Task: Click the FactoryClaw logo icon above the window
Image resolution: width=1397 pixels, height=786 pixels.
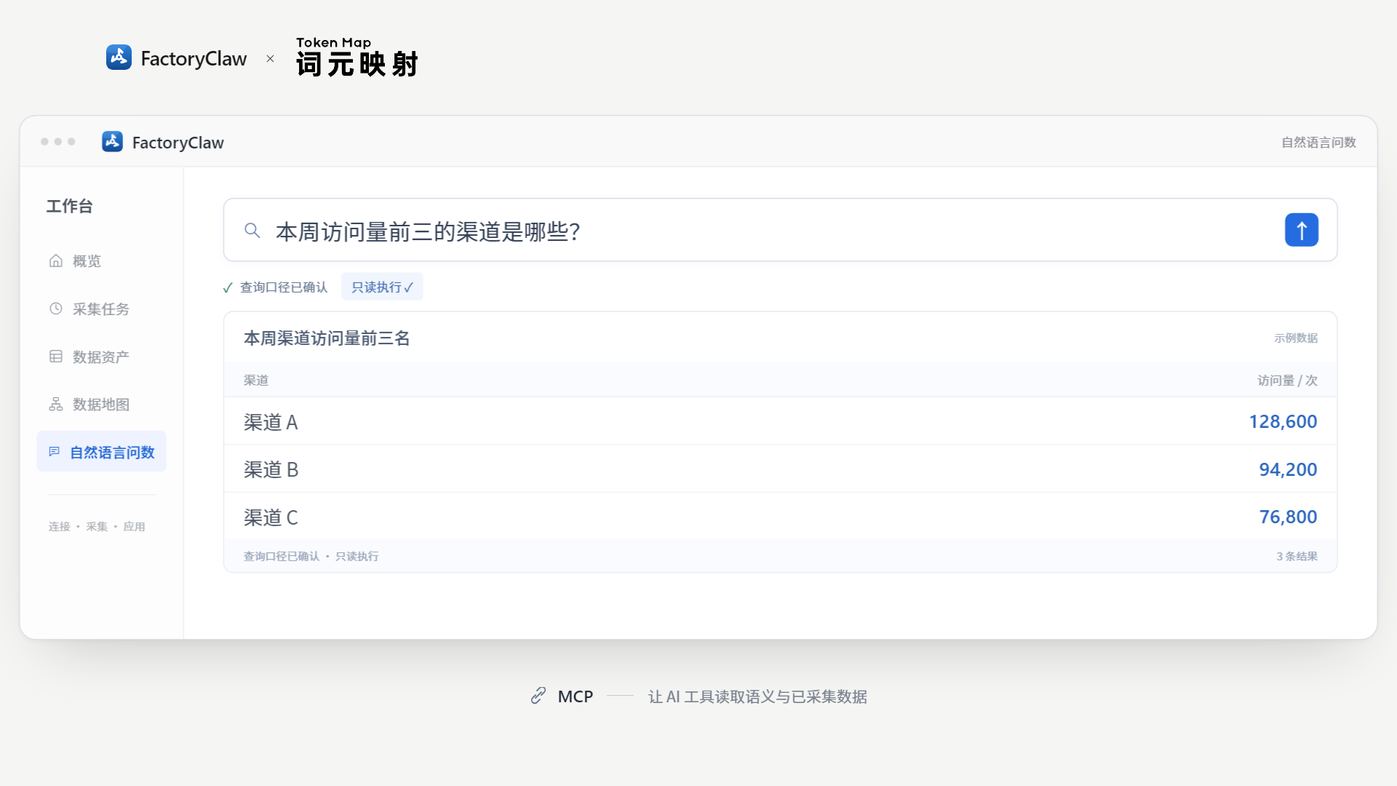Action: [119, 57]
